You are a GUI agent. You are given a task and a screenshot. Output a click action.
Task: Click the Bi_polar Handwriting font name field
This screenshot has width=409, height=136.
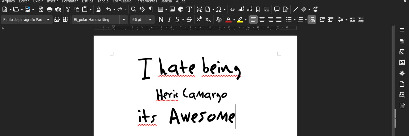[96, 20]
